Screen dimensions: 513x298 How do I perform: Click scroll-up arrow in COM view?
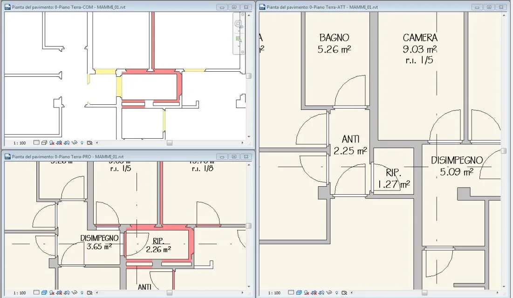point(249,15)
